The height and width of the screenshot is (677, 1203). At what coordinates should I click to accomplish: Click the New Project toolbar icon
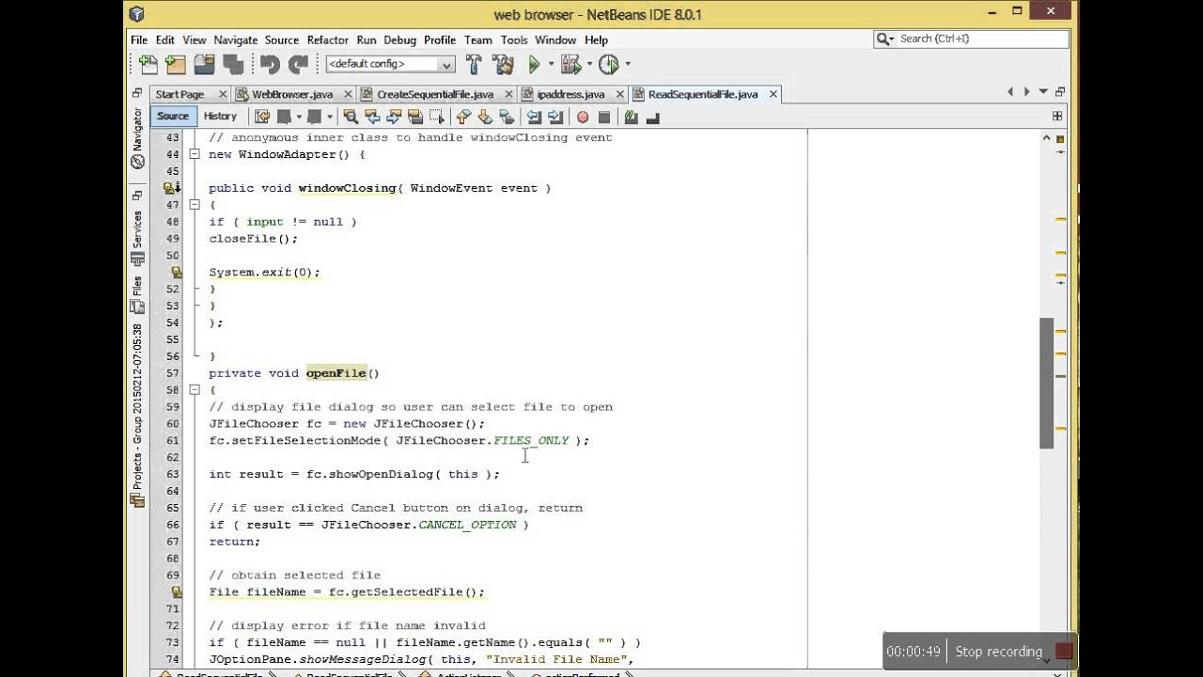176,64
